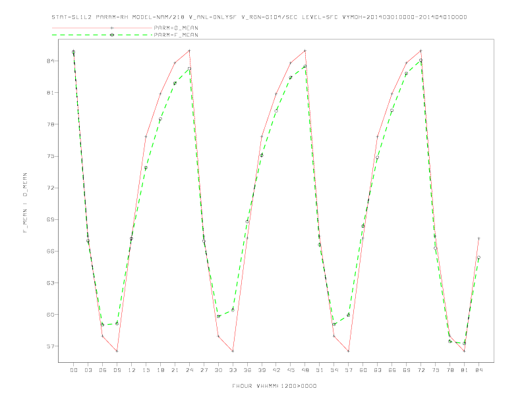Click forecast hour 45 on the horizontal axis
Viewport: 522px width, 403px height.
291,370
